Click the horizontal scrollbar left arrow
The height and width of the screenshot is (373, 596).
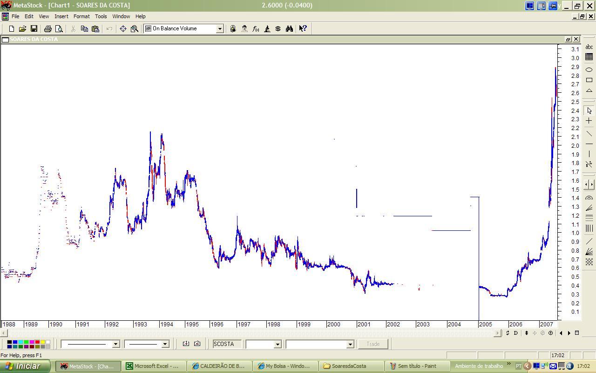tap(3, 333)
